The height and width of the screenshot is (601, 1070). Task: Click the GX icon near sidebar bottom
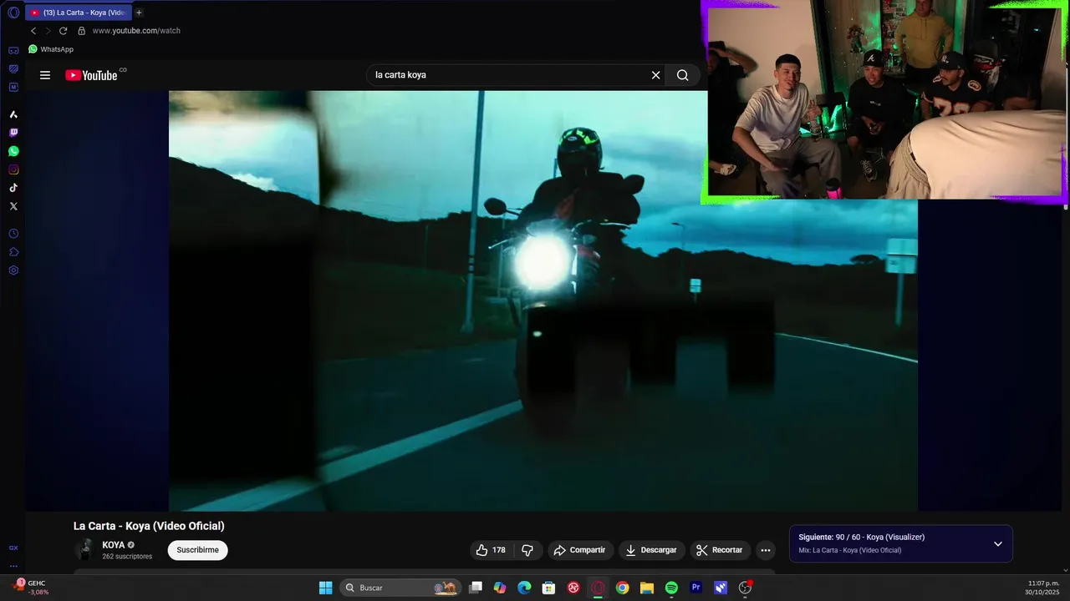(x=13, y=548)
